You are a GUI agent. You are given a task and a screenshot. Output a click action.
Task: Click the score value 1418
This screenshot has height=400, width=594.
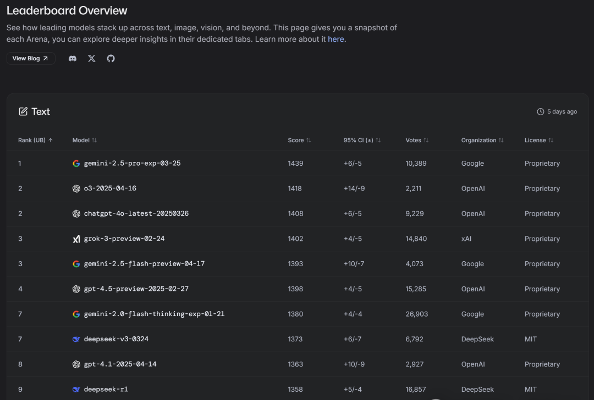295,188
